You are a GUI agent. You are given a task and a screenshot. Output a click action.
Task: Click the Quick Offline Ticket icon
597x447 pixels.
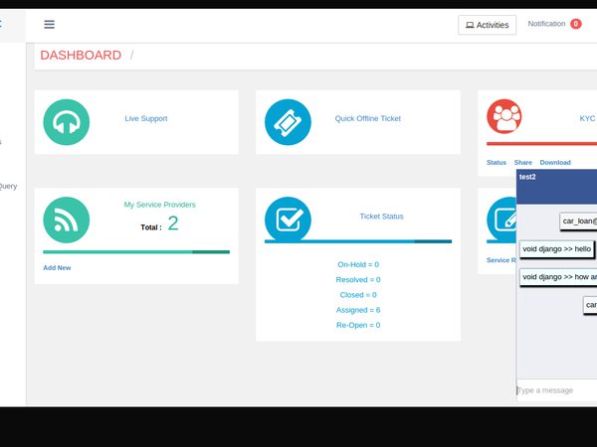pyautogui.click(x=288, y=122)
